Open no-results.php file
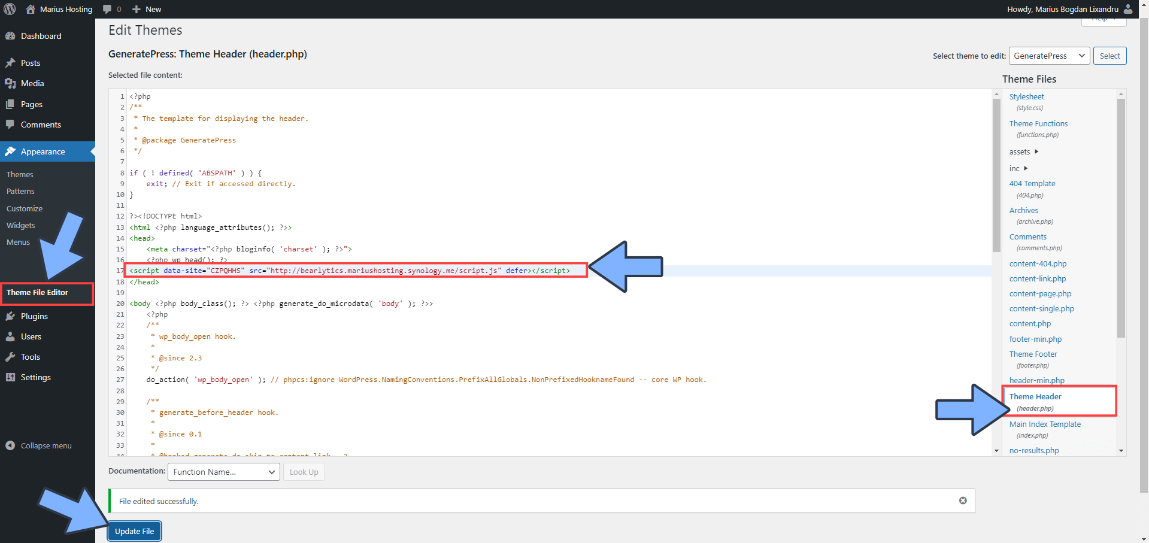This screenshot has width=1149, height=543. 1034,450
